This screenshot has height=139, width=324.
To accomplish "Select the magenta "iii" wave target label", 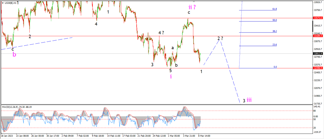I will [x=249, y=100].
